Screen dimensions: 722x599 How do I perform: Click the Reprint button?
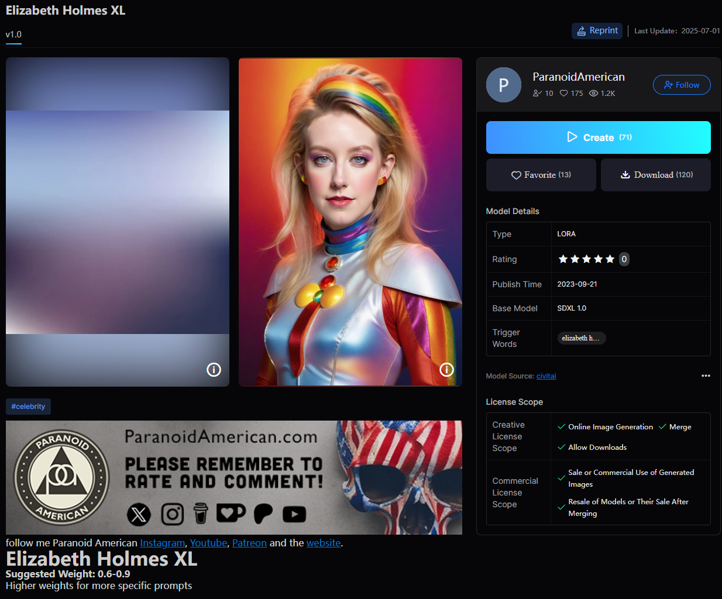pos(597,31)
